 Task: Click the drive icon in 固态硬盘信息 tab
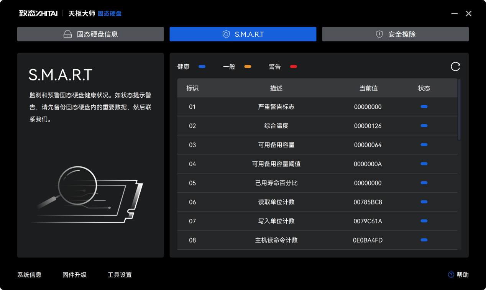[68, 34]
